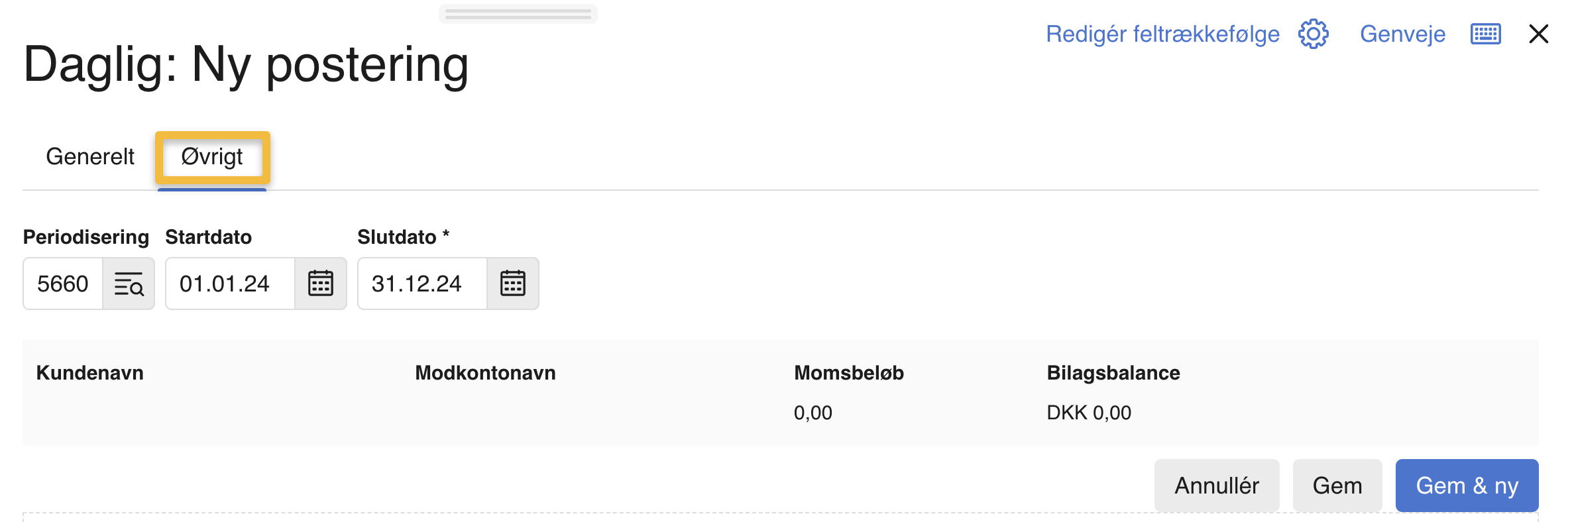Close the Ny postering dialog
1572x522 pixels.
coord(1538,34)
